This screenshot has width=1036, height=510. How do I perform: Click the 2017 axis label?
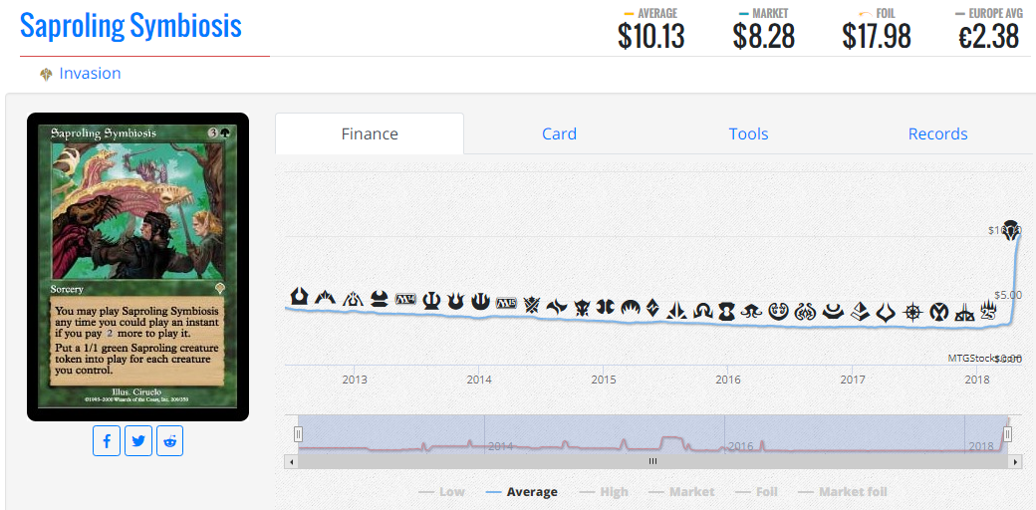[x=853, y=380]
